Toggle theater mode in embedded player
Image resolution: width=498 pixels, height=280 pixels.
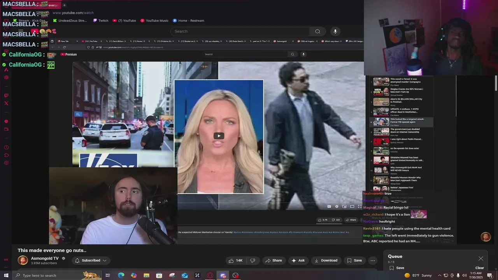(352, 206)
